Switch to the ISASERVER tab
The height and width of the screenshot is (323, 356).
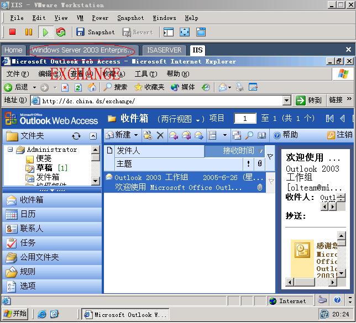[164, 50]
